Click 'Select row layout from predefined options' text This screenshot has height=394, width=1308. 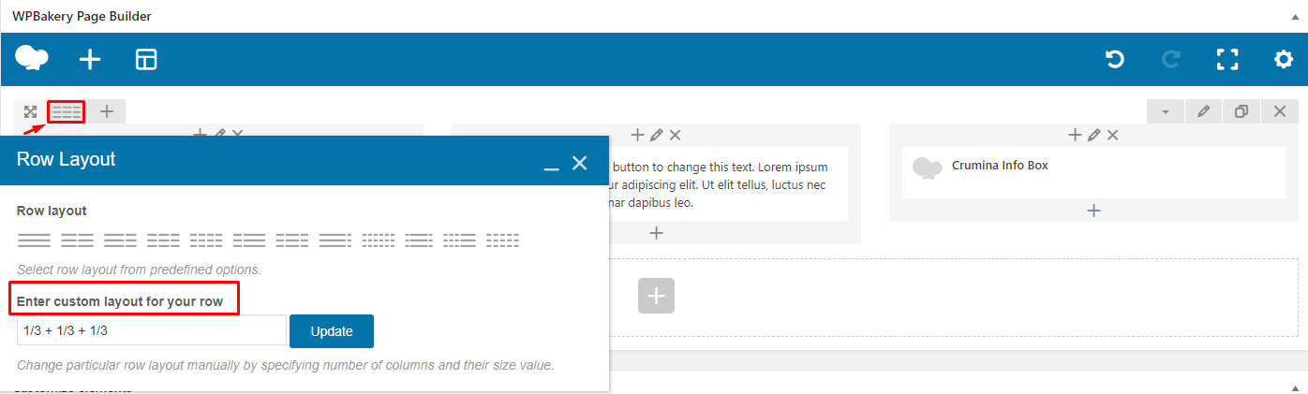pyautogui.click(x=139, y=270)
